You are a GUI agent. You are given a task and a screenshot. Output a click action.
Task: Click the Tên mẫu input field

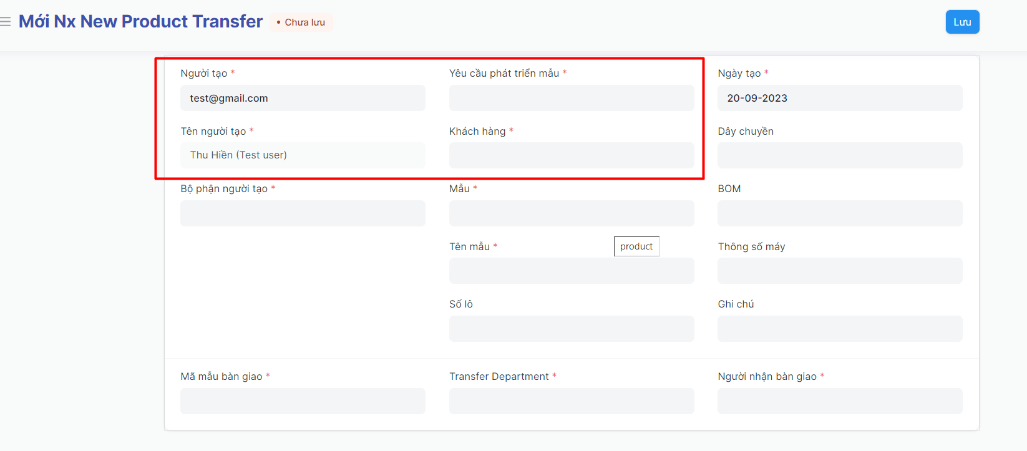(x=571, y=271)
